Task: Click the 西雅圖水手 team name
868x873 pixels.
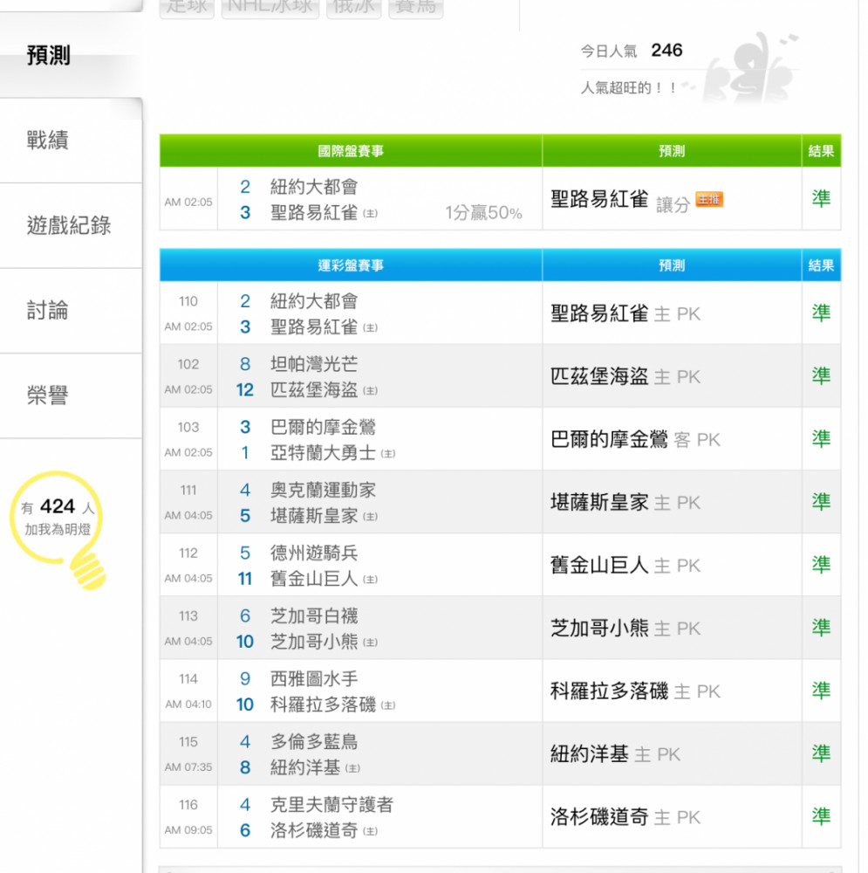Action: 314,678
